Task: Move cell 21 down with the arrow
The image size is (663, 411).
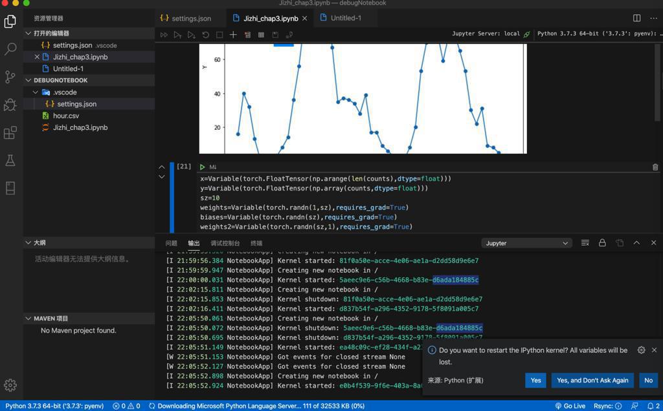Action: pos(161,177)
